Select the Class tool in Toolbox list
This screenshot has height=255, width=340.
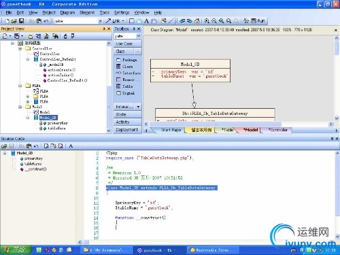tap(125, 67)
